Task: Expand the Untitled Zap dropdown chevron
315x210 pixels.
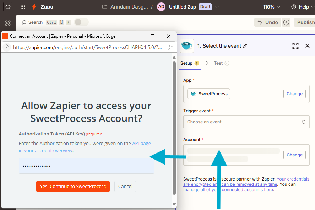Action: click(x=217, y=7)
